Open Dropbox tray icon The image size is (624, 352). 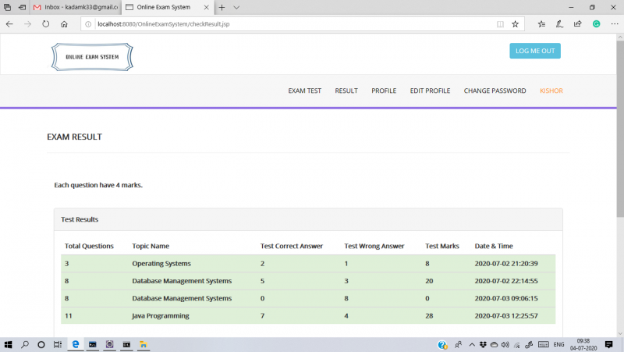[483, 345]
